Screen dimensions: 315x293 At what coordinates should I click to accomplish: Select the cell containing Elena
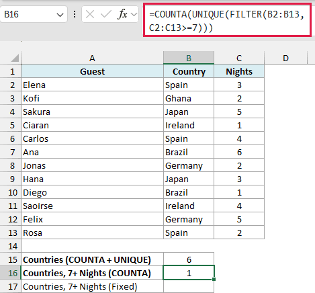pyautogui.click(x=92, y=85)
